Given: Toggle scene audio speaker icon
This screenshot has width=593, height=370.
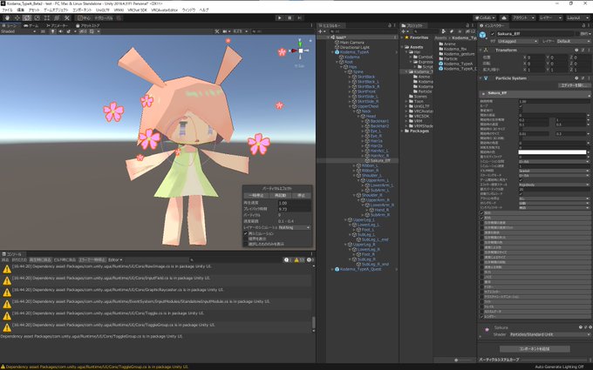Looking at the screenshot, I should coord(60,31).
